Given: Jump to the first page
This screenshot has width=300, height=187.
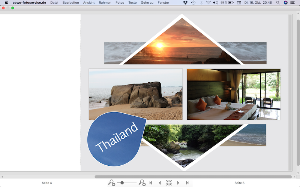Looking at the screenshot, I should (151, 183).
